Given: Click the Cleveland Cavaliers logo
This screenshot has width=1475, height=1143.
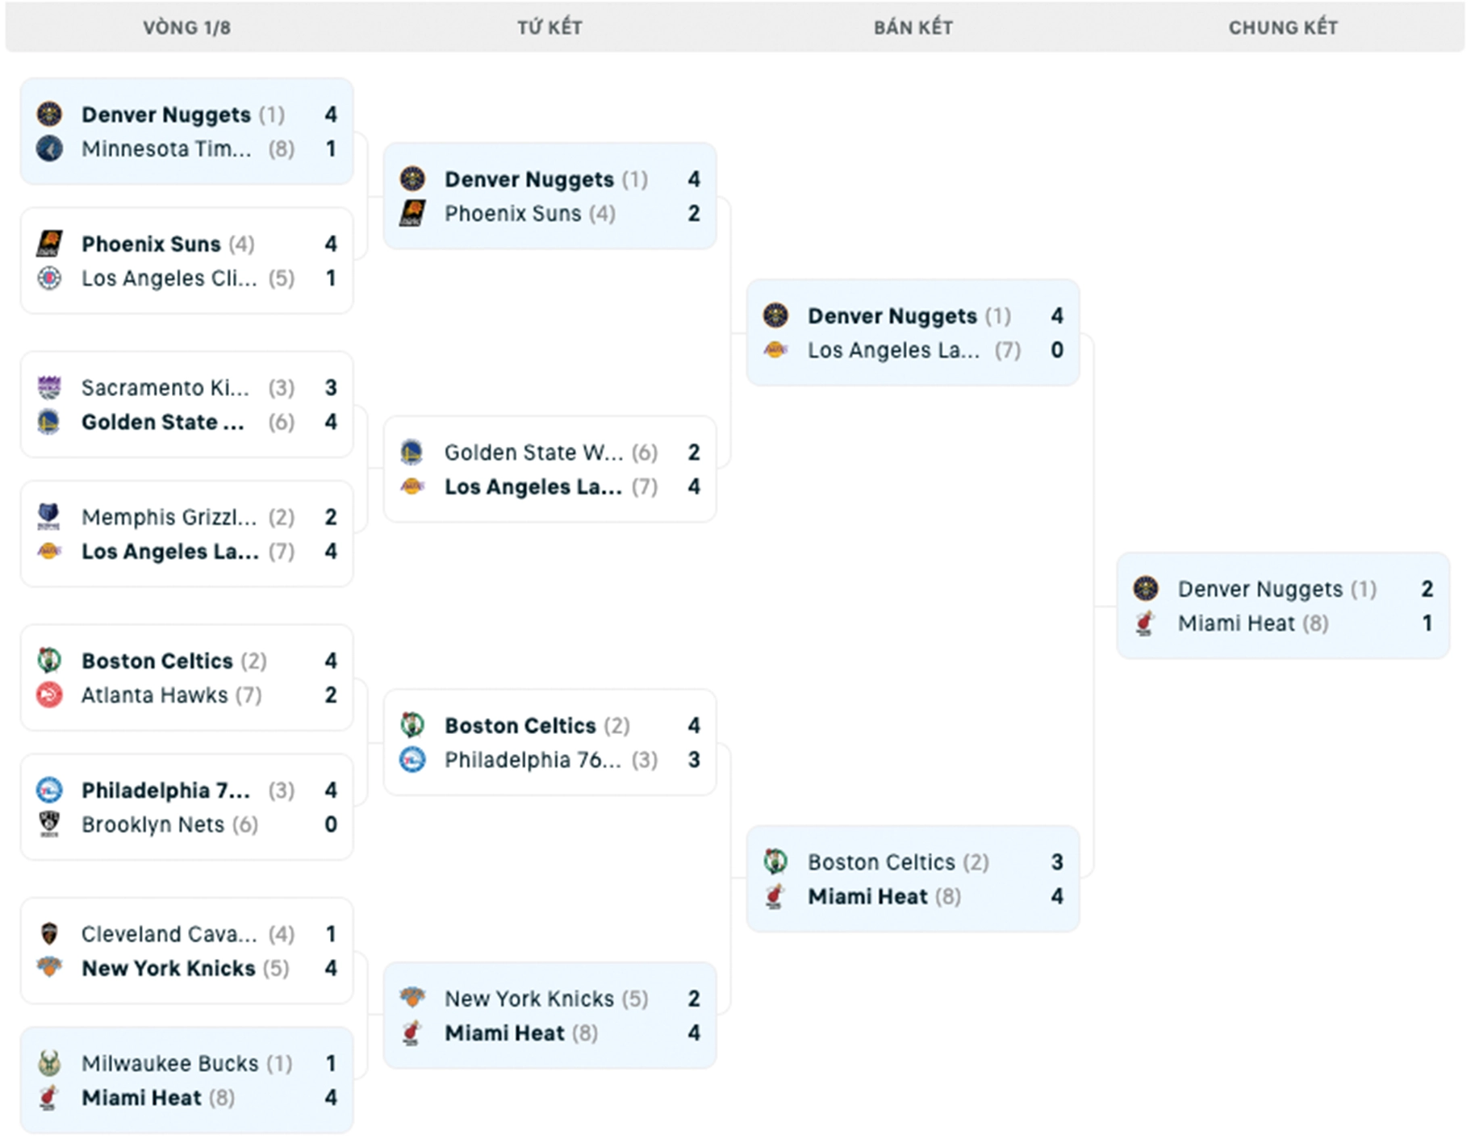Looking at the screenshot, I should click(49, 934).
